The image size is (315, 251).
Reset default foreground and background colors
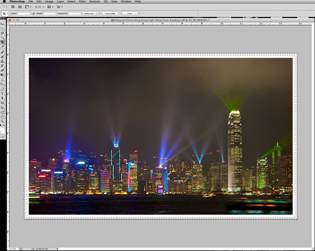(1, 126)
